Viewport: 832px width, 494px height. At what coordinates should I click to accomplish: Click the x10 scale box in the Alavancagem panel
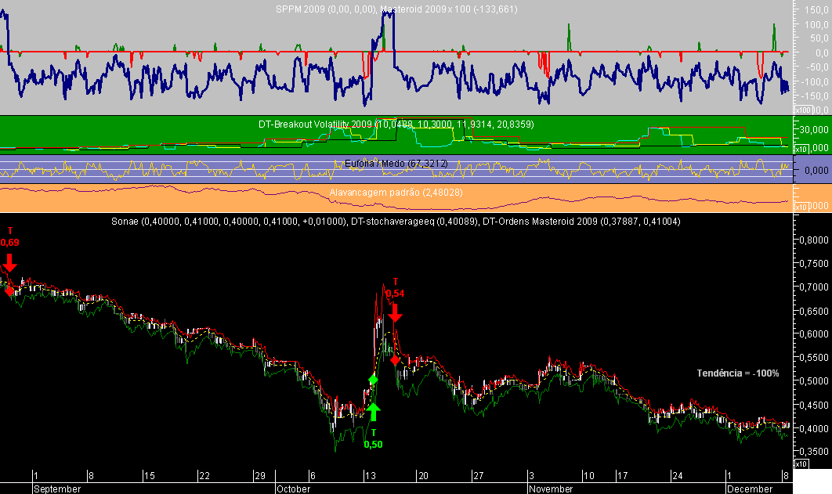pos(800,207)
